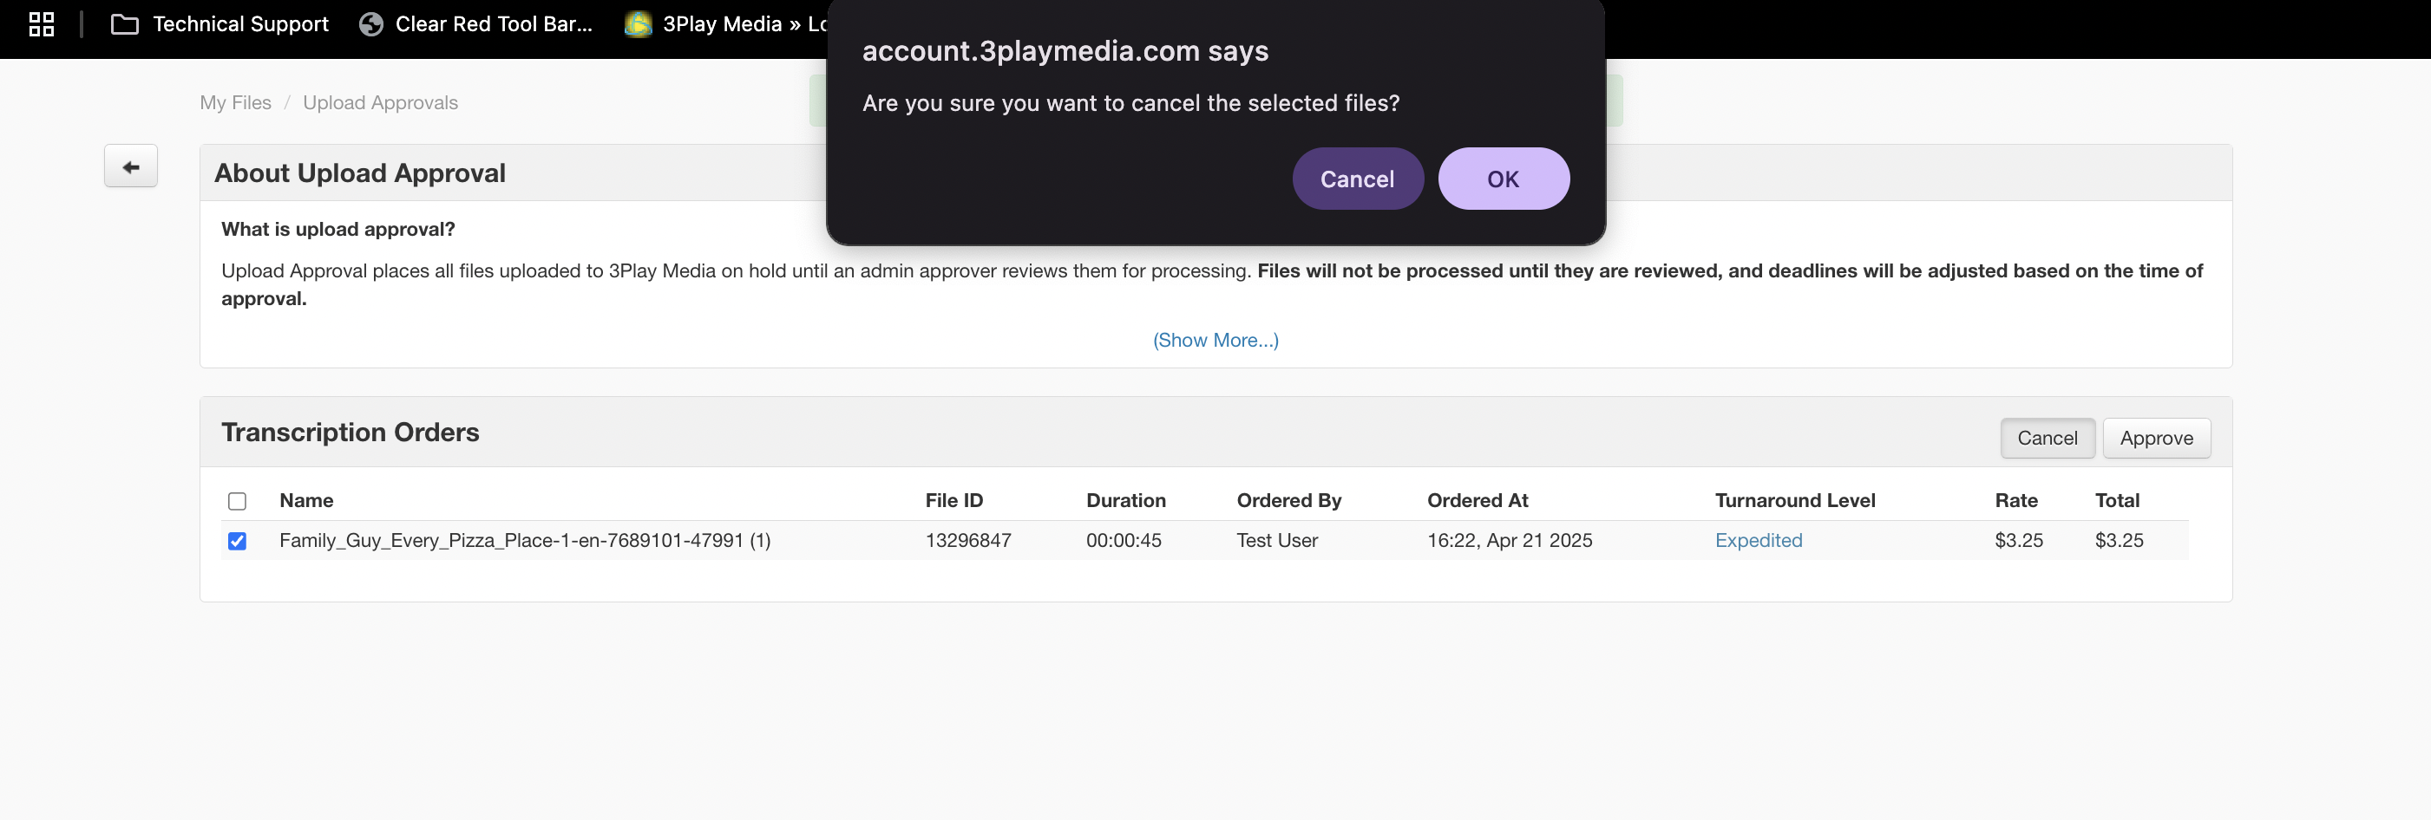Open the Clear Red Tool Bar bookmark
Screen dimensions: 2431x820
475,24
